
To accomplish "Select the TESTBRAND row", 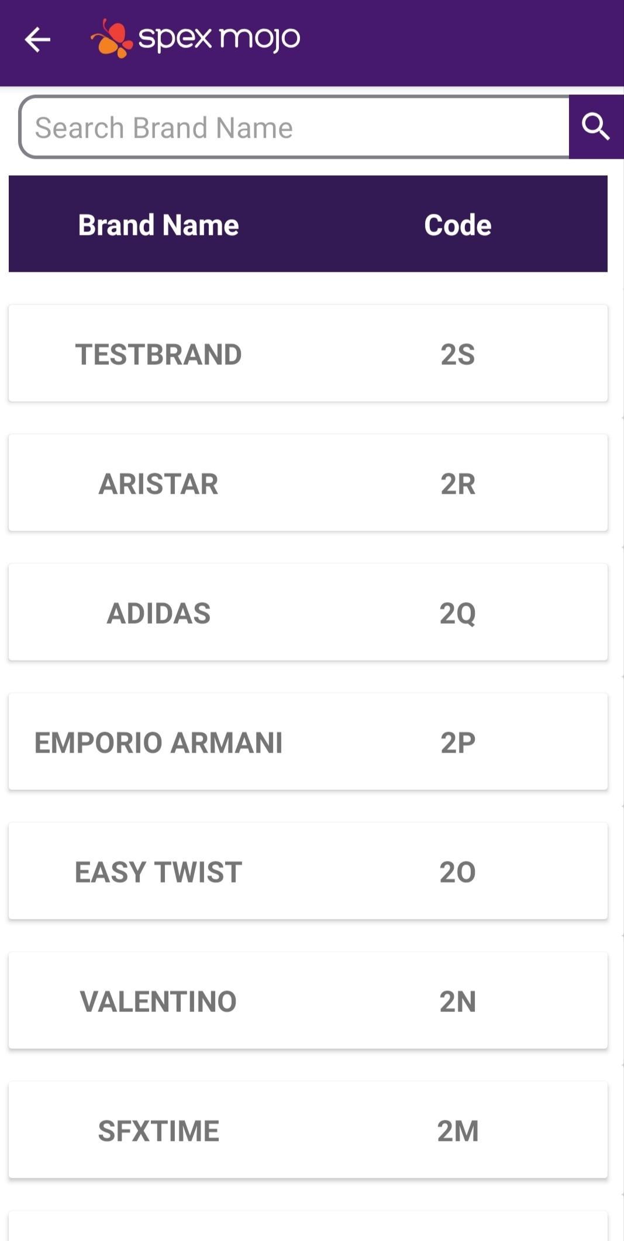I will point(308,353).
